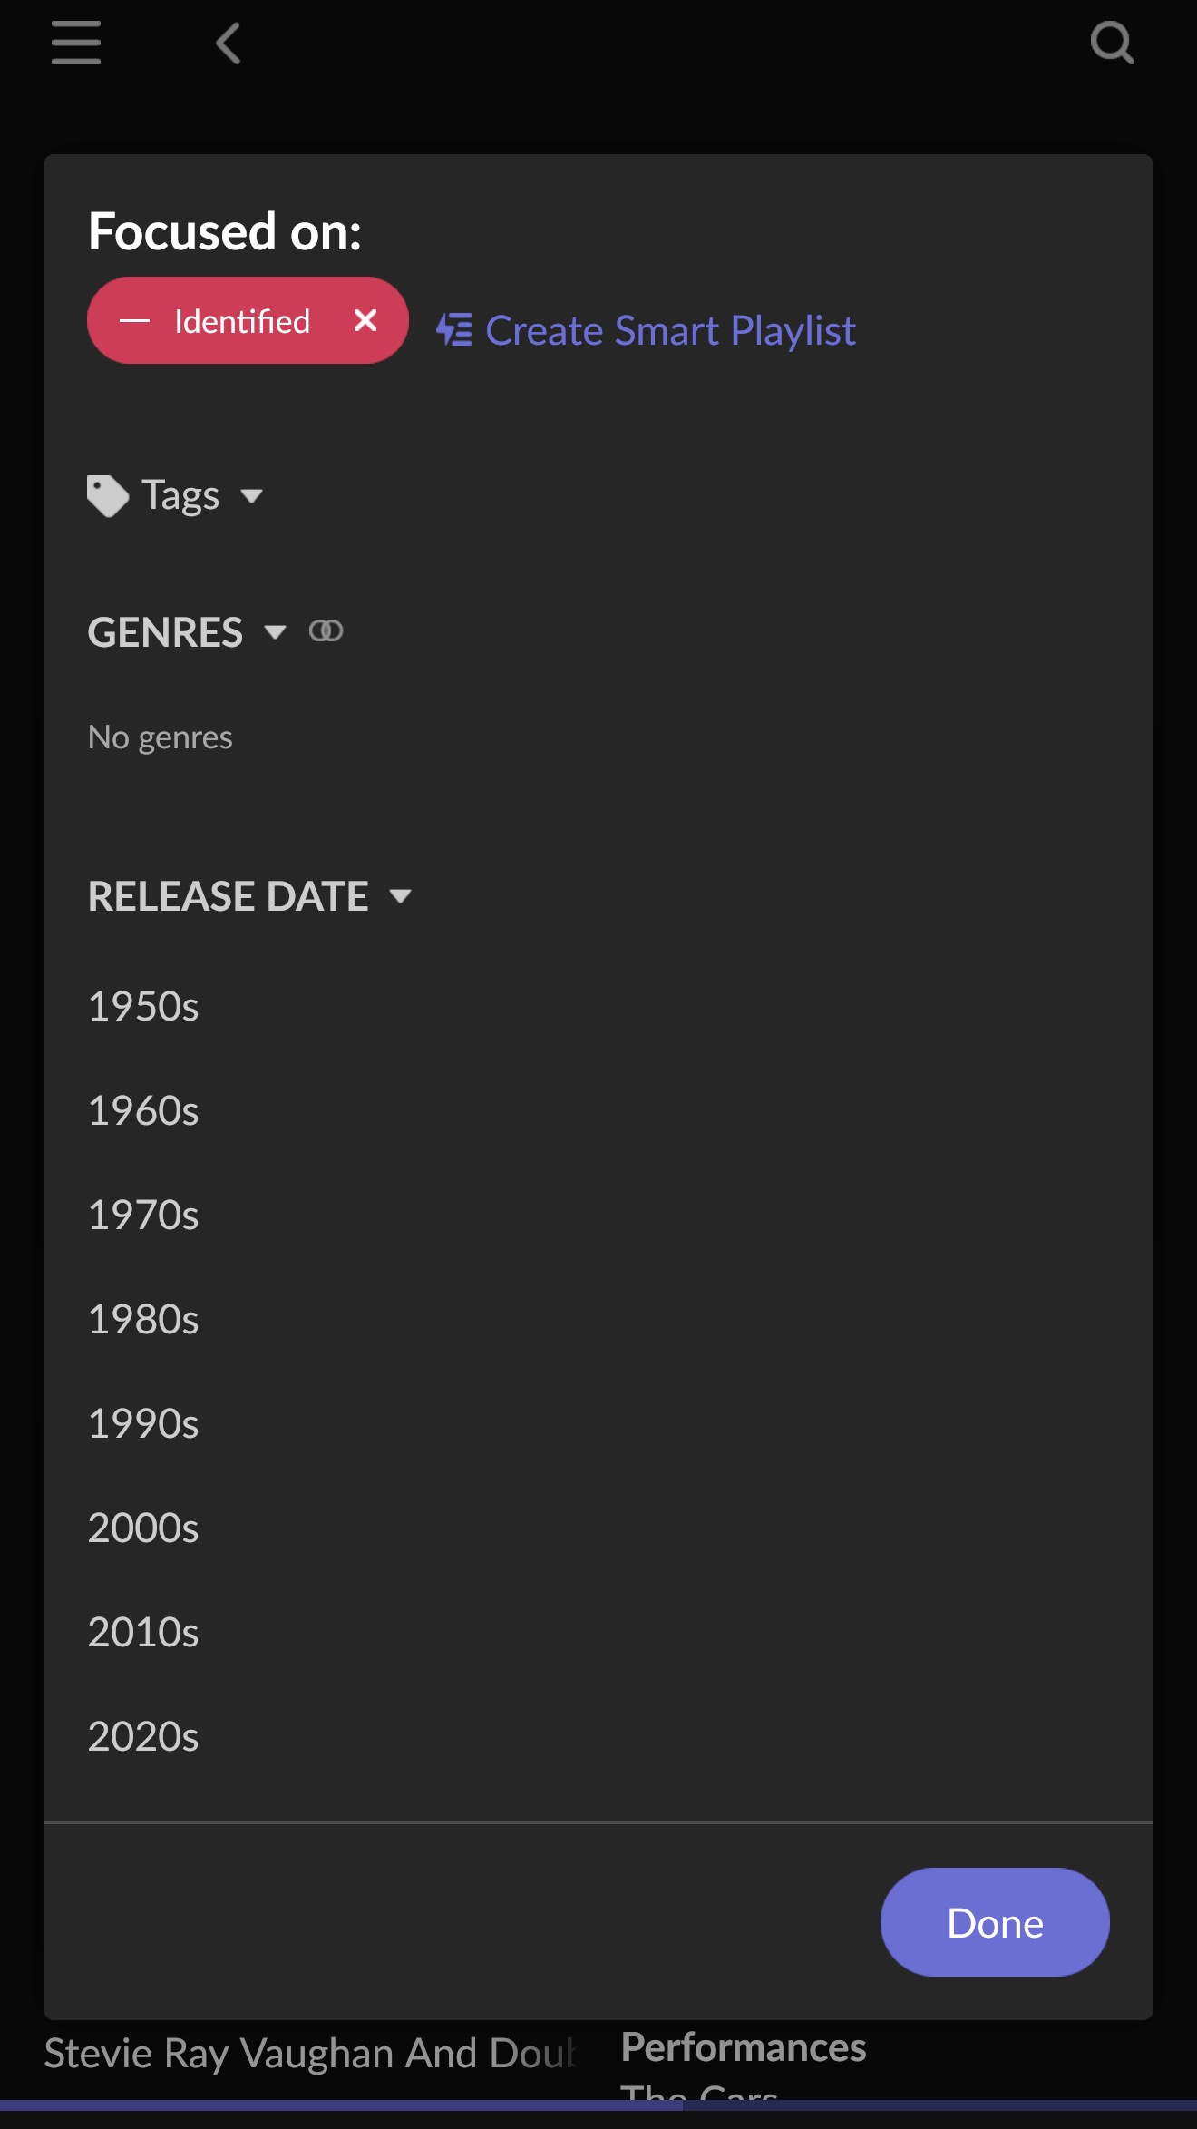Viewport: 1197px width, 2129px height.
Task: Select the 1980s release decade
Action: [x=143, y=1319]
